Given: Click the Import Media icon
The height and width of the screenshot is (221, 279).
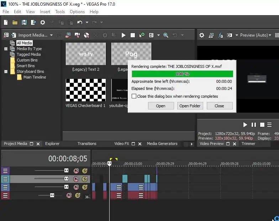Looking at the screenshot, I should coord(14,35).
